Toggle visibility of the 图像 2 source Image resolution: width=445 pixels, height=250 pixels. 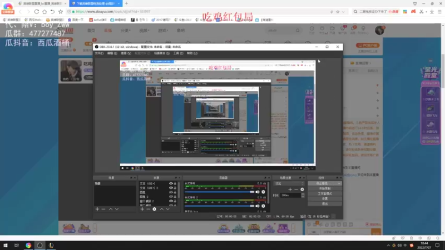point(171,197)
